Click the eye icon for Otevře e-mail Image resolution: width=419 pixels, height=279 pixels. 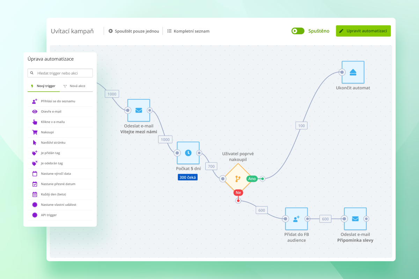(35, 112)
